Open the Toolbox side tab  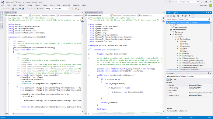coord(2,26)
